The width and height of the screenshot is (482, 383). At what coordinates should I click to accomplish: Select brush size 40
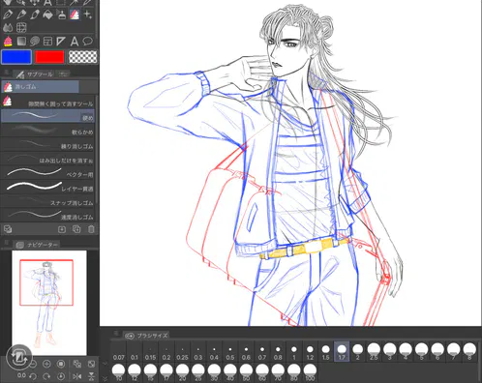(230, 372)
